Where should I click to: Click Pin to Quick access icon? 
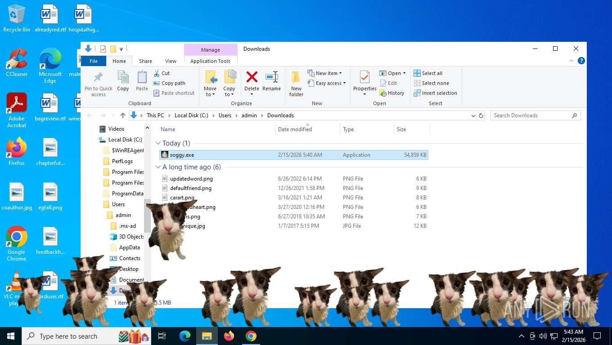(98, 77)
